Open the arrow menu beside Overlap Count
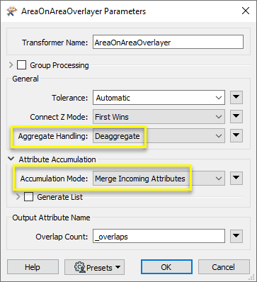257x282 pixels. [236, 236]
